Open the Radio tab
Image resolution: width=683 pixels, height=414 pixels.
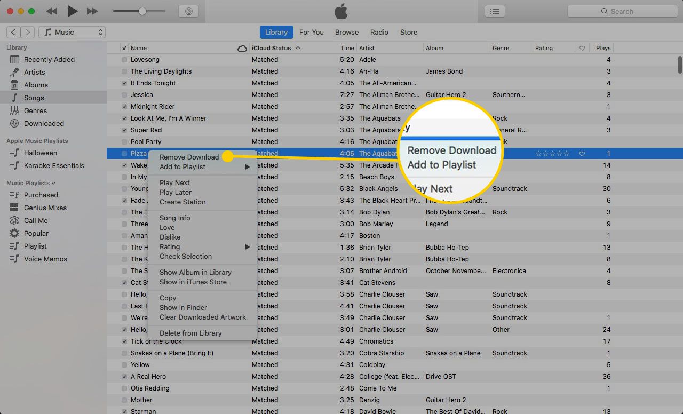pos(379,32)
